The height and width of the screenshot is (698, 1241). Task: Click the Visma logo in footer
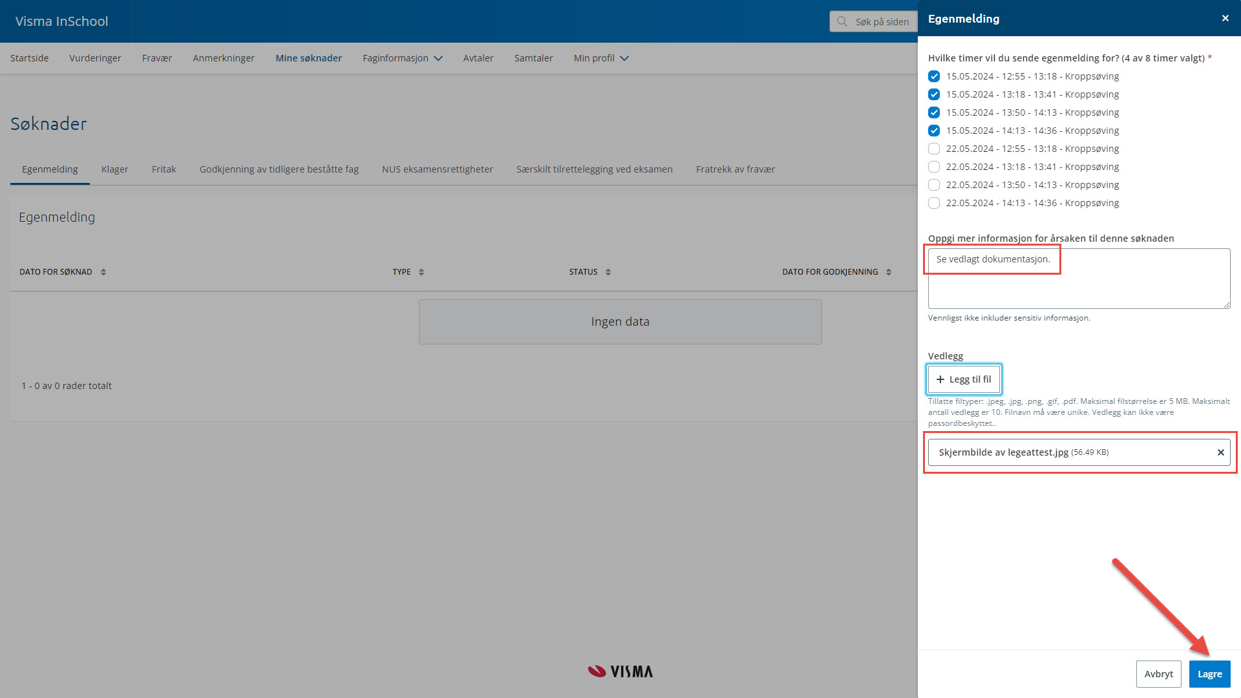(x=620, y=672)
